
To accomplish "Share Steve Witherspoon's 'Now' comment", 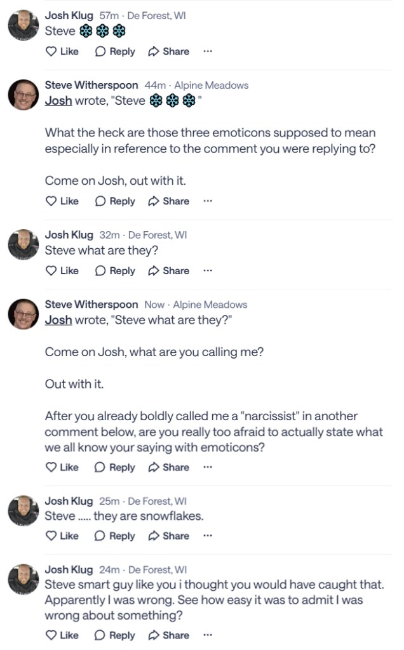I will (x=168, y=467).
